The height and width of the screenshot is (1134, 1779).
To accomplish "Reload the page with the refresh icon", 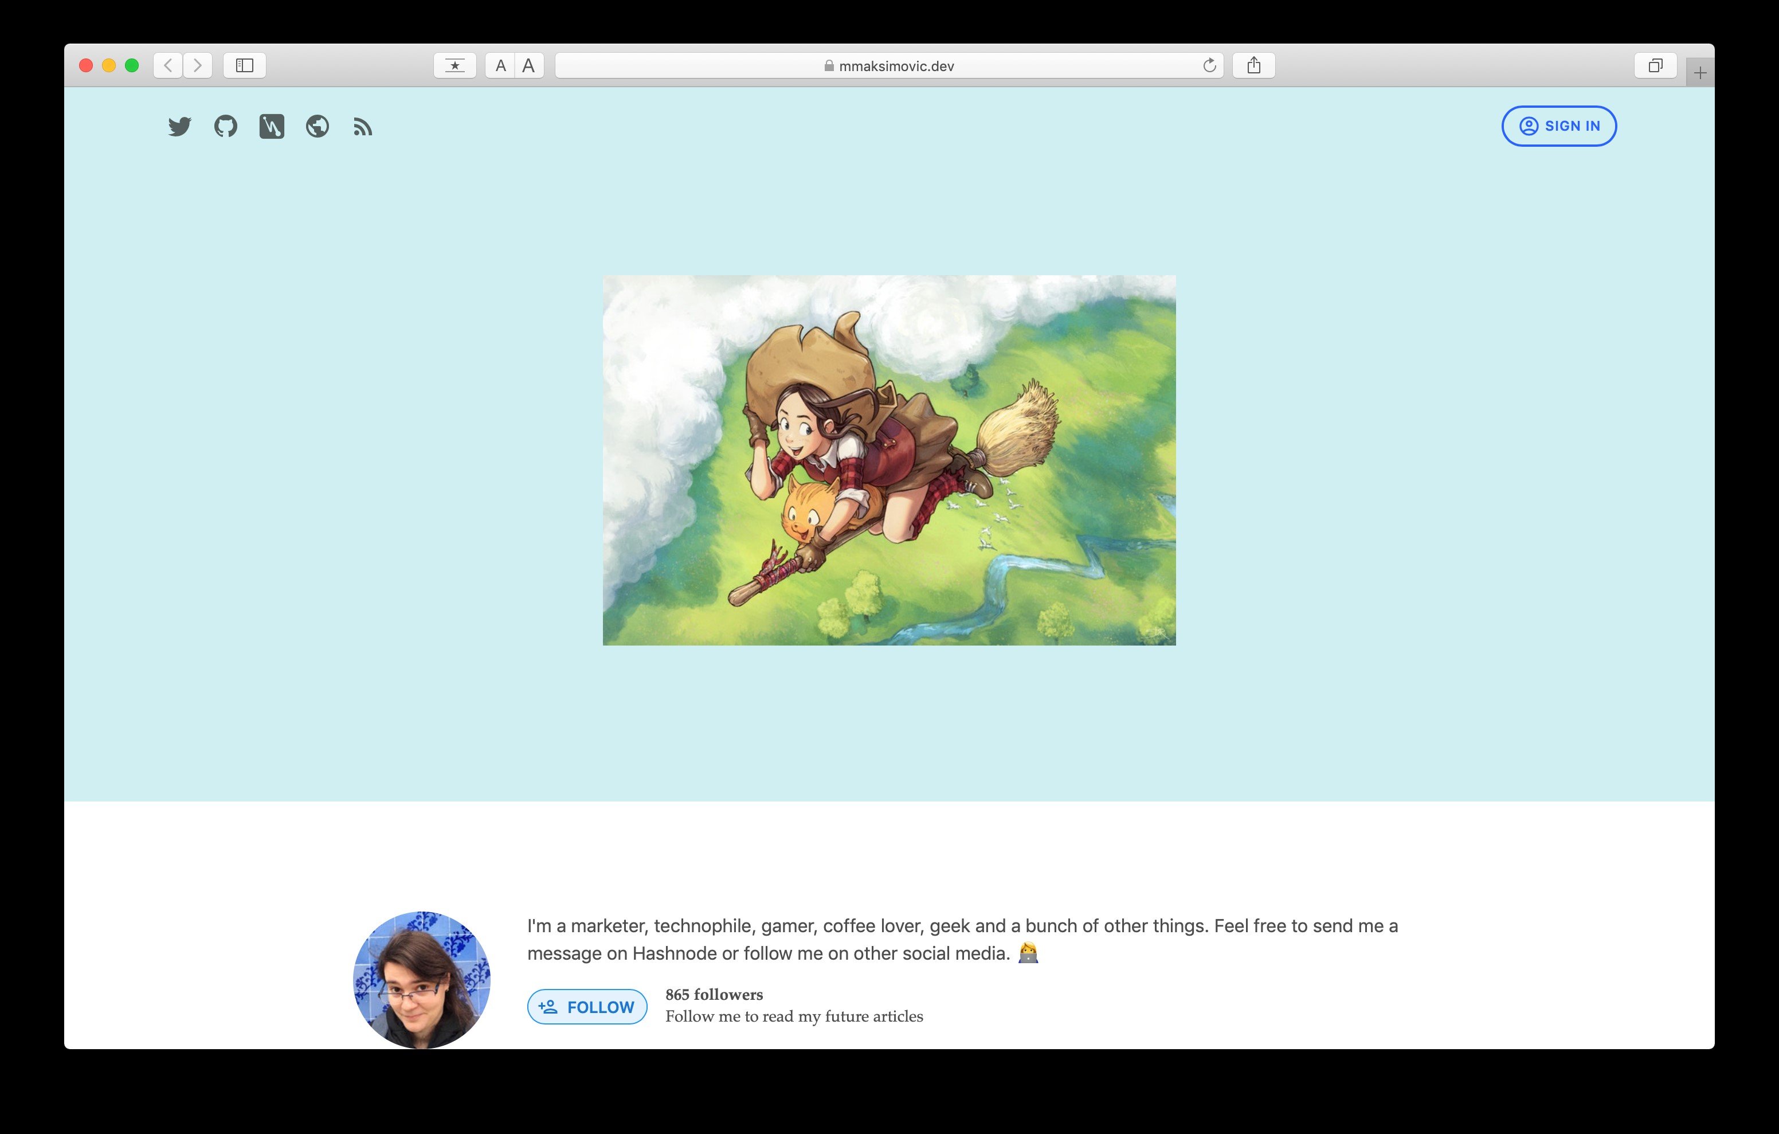I will click(x=1209, y=65).
